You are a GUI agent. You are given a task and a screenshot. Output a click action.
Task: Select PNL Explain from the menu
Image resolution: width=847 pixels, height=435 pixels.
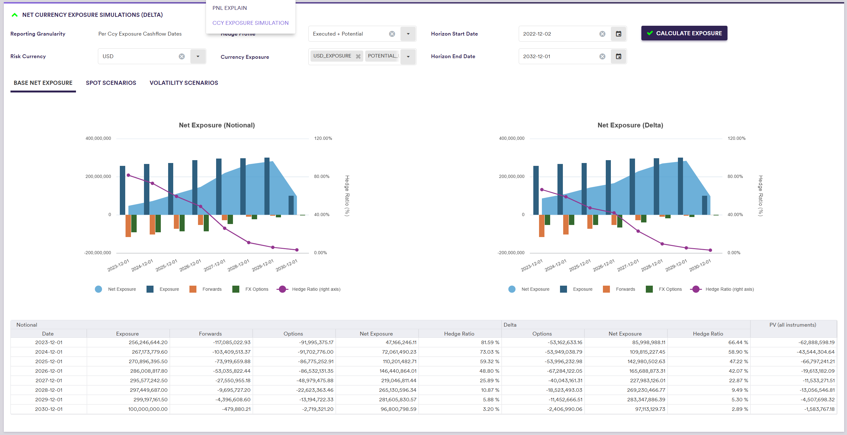(x=229, y=8)
